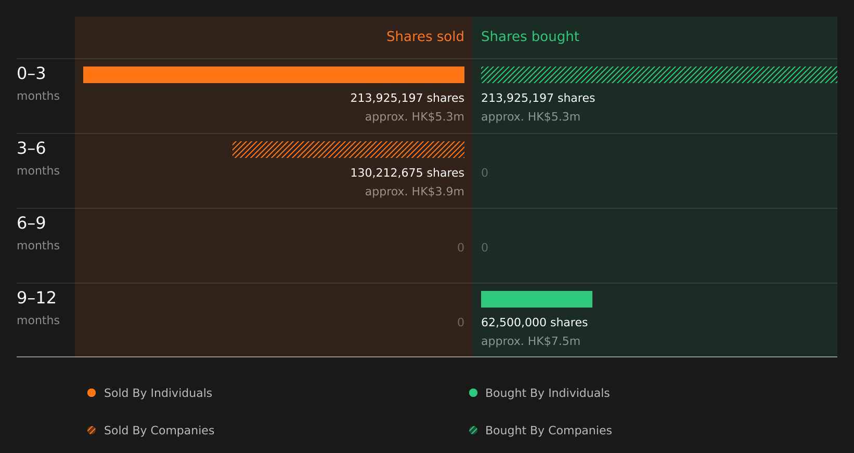Click approx. HK$5.3m in the sold column
This screenshot has width=854, height=453.
[415, 117]
